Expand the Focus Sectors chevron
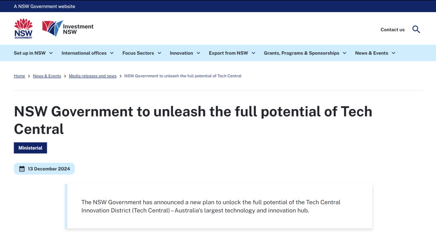Screen dimensions: 436x238 [159, 53]
